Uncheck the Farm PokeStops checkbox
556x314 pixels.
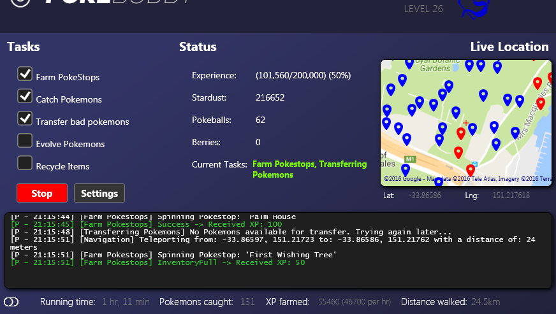click(25, 74)
